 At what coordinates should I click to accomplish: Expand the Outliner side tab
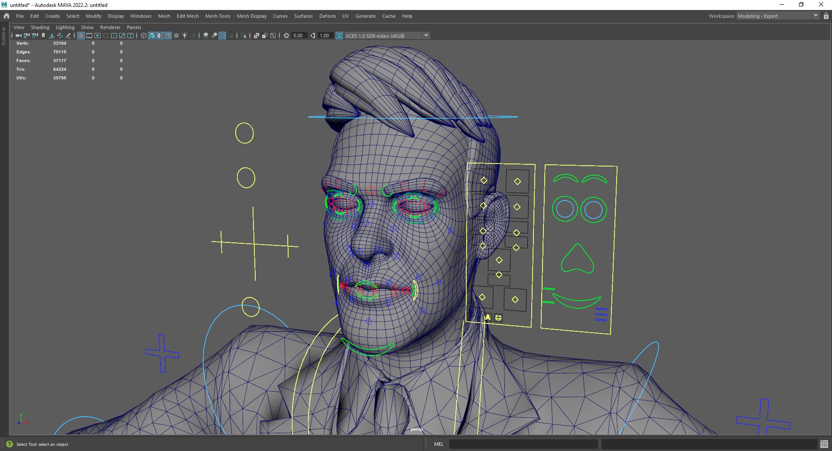click(x=3, y=36)
